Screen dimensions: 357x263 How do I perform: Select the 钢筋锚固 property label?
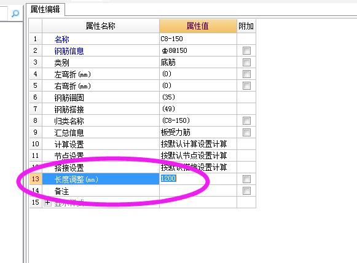pyautogui.click(x=69, y=98)
